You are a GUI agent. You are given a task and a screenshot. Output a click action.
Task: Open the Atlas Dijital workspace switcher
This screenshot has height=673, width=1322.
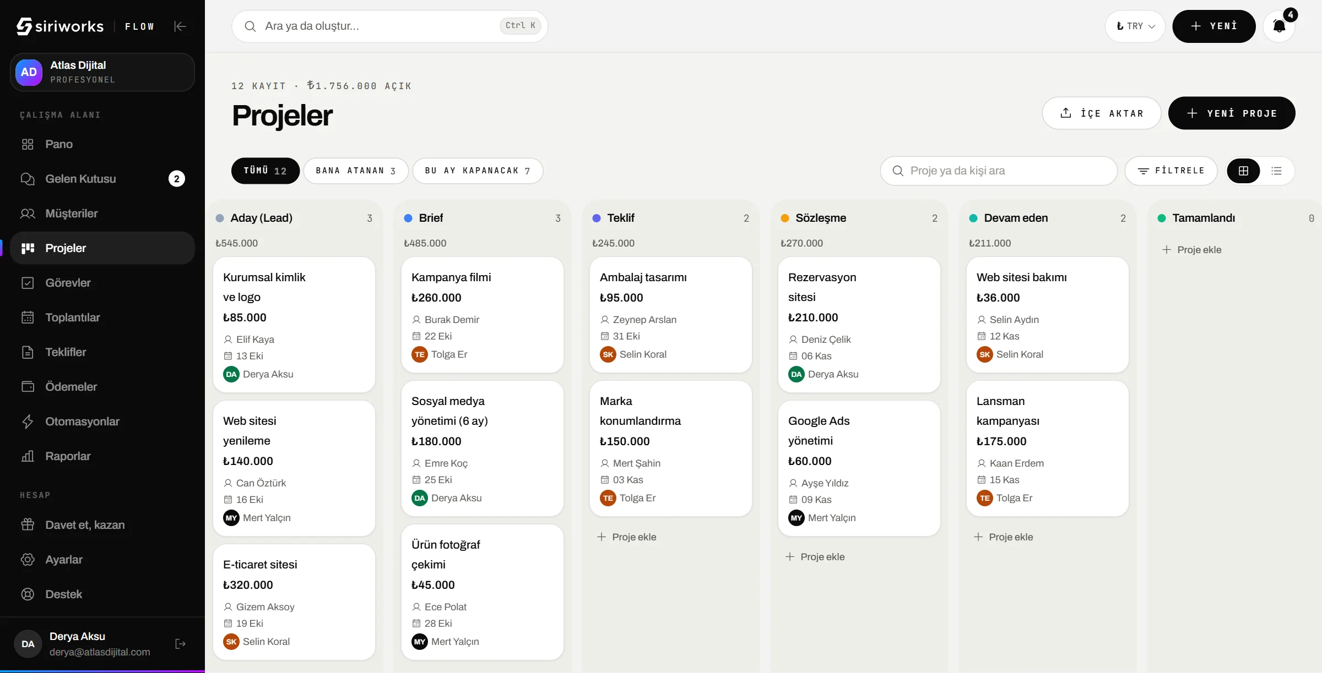(x=102, y=72)
